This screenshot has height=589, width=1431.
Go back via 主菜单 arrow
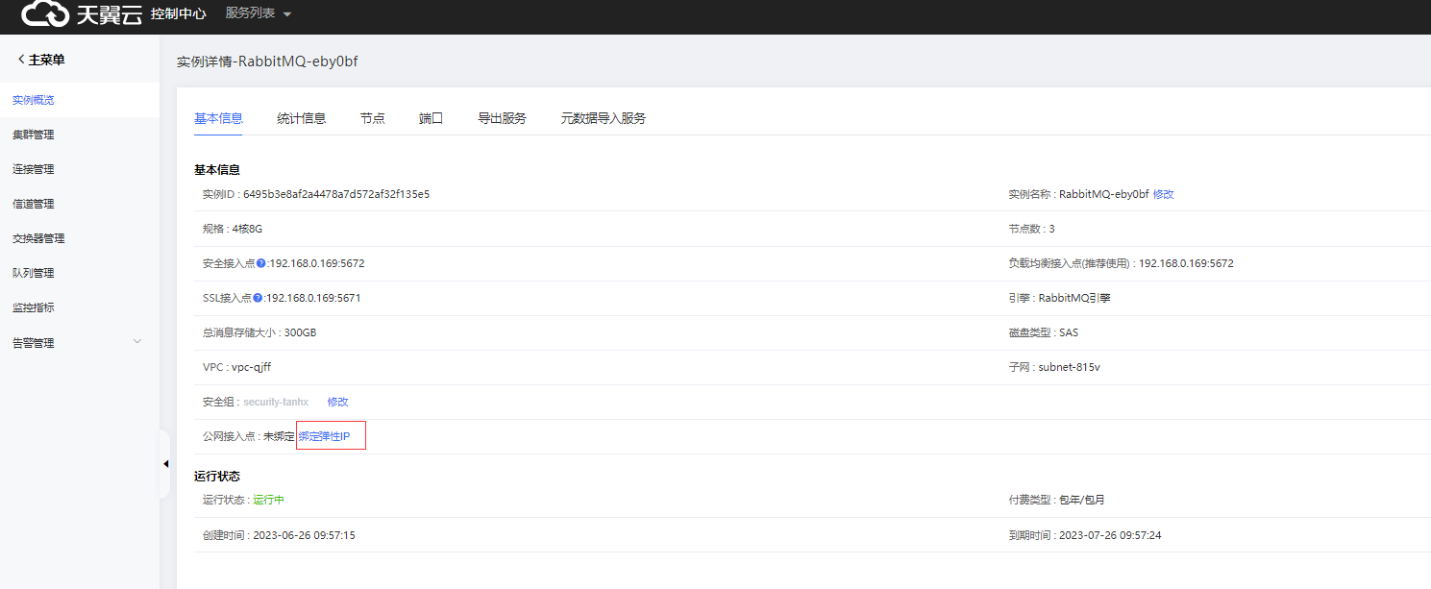pyautogui.click(x=41, y=60)
